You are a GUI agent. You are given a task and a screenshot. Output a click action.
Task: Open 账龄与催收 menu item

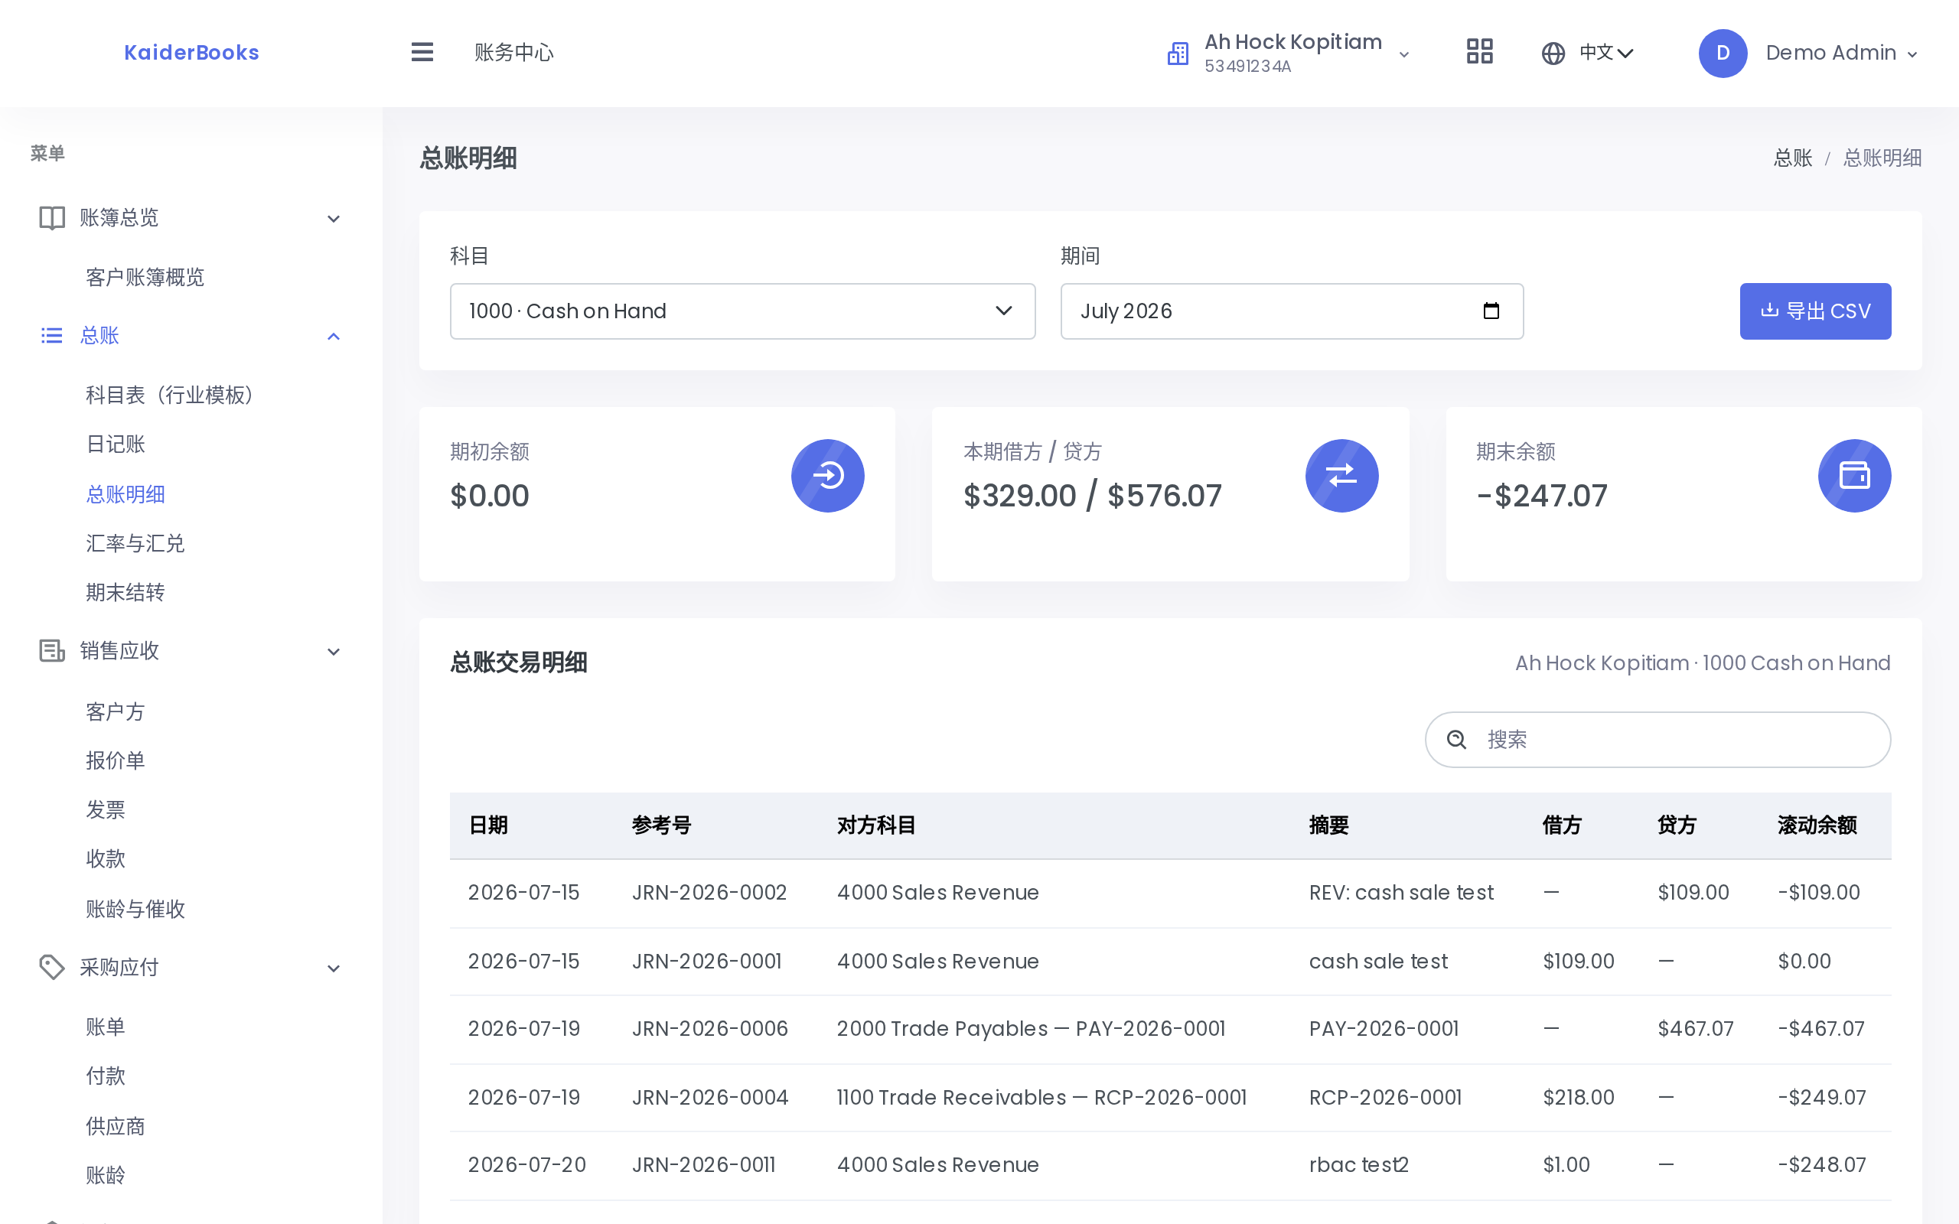135,909
